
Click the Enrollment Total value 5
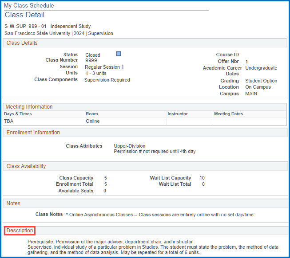[x=105, y=184]
